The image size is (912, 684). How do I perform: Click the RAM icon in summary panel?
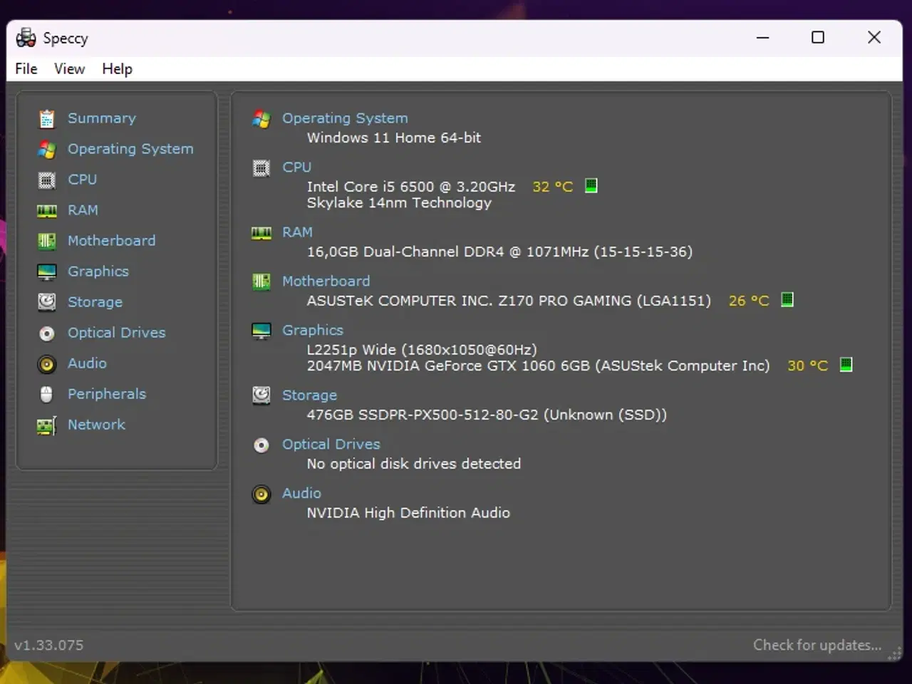coord(261,233)
